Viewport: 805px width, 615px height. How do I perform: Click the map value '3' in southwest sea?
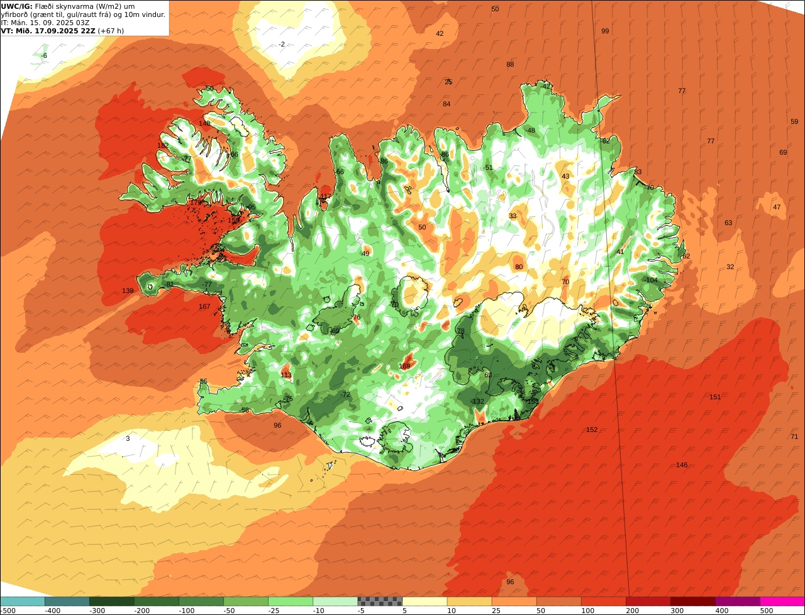[128, 438]
